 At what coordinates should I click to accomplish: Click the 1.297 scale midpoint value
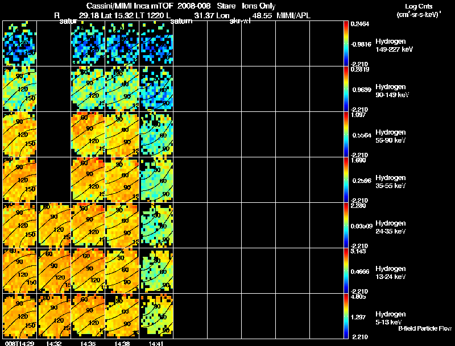pyautogui.click(x=358, y=317)
